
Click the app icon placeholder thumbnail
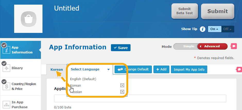28,19
